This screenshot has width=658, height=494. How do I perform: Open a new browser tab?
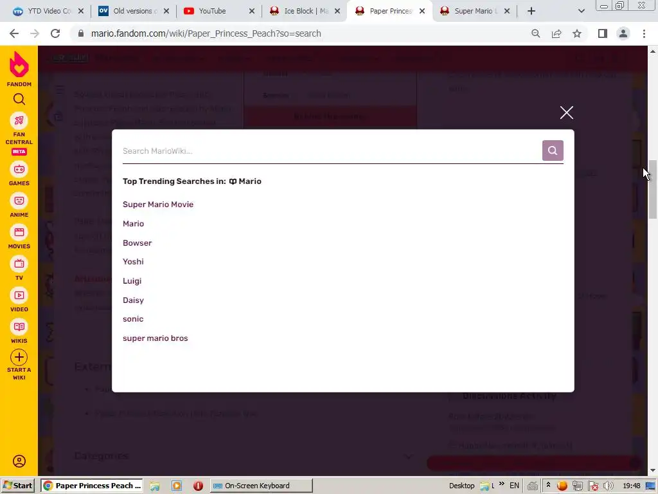[531, 11]
